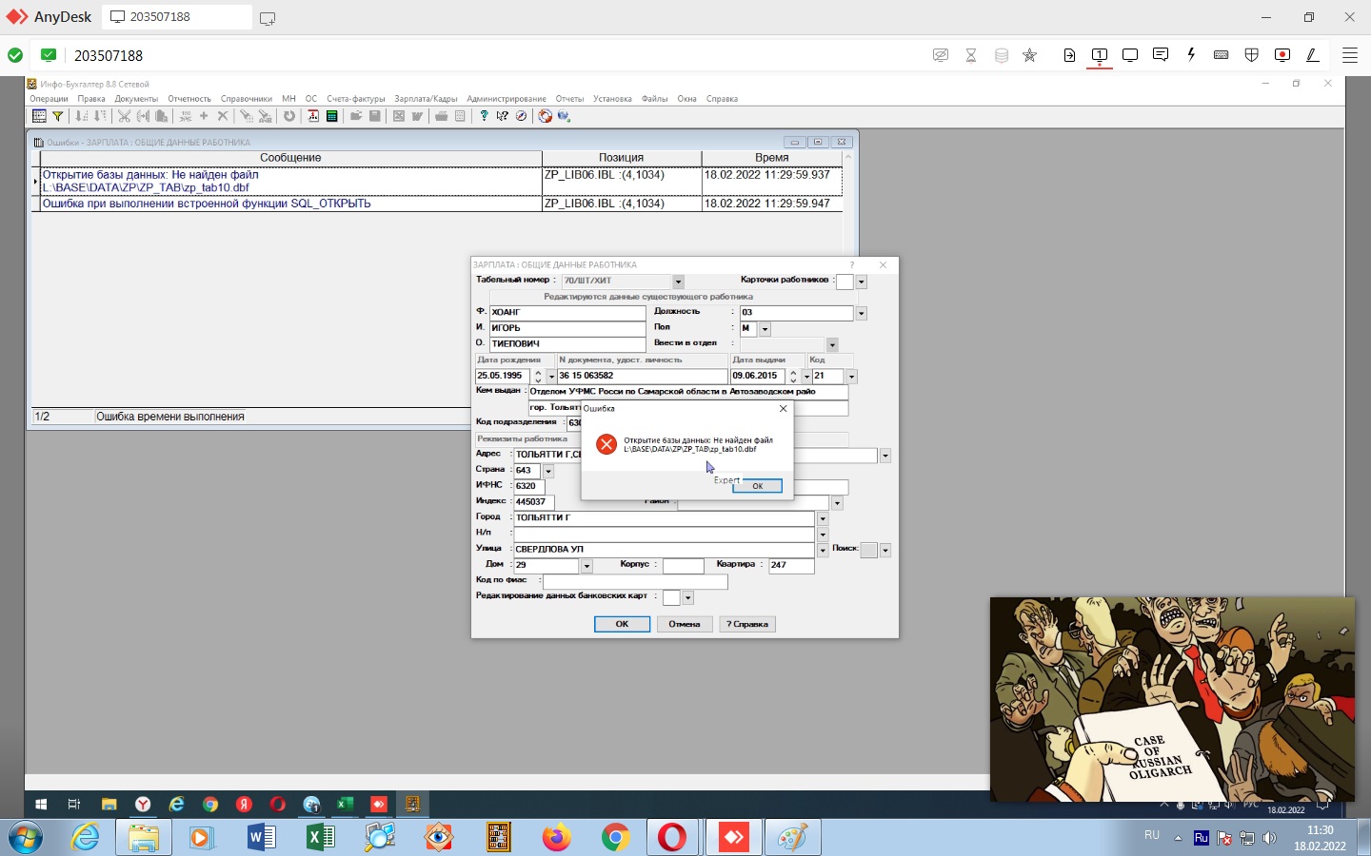Click the RU language indicator in tray

pos(1152,835)
